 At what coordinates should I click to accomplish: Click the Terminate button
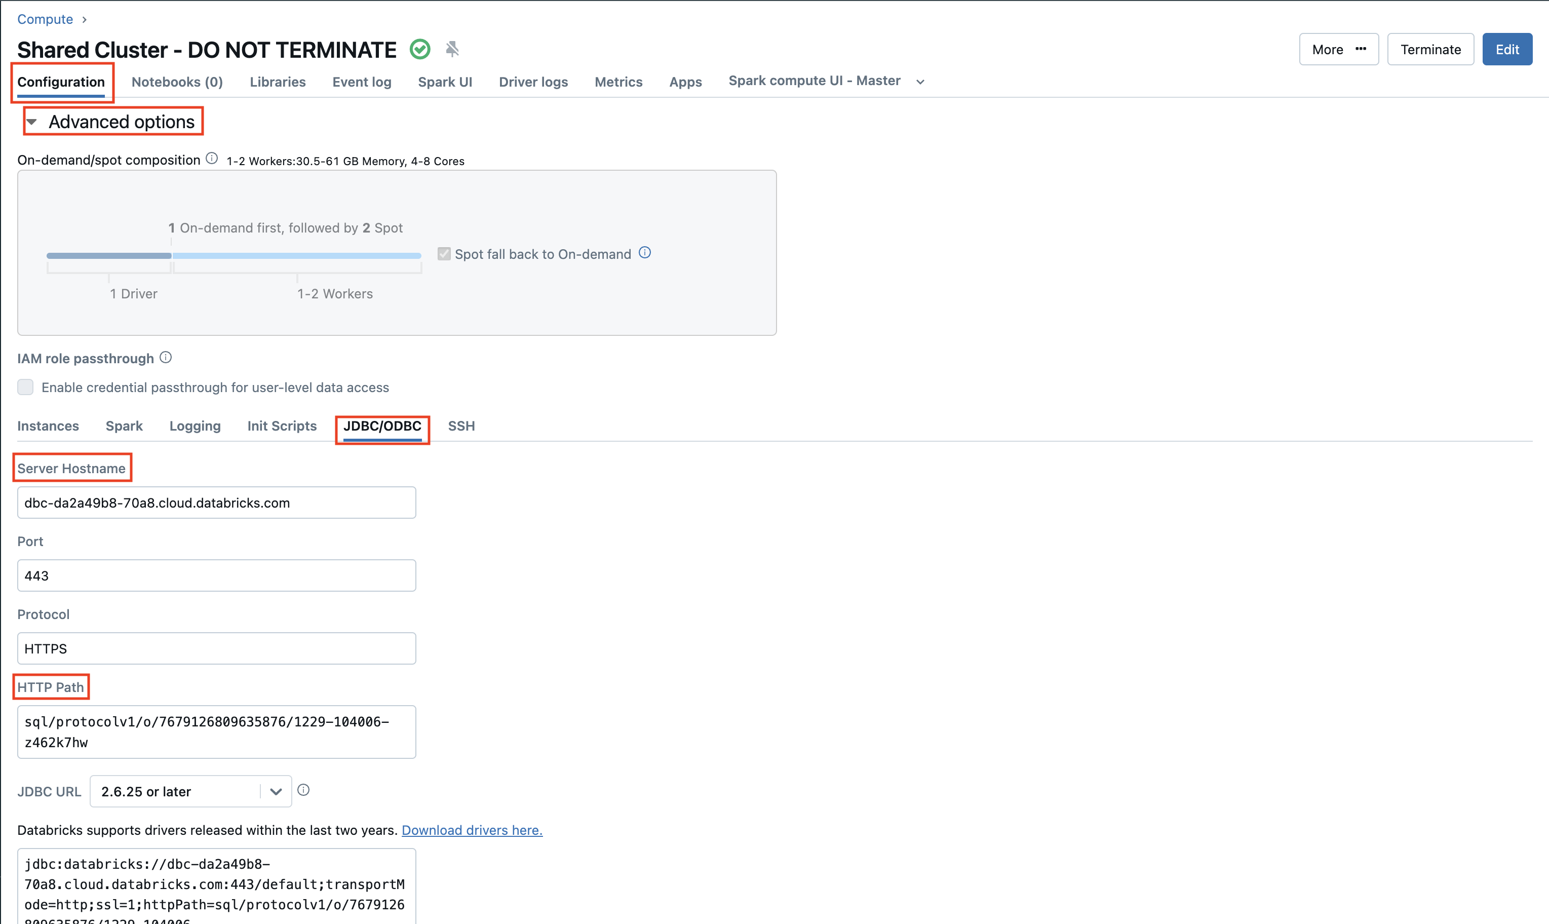[x=1430, y=49]
